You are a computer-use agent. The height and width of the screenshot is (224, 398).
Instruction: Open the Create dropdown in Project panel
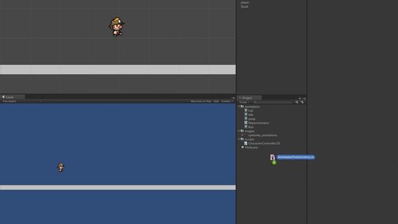[244, 102]
